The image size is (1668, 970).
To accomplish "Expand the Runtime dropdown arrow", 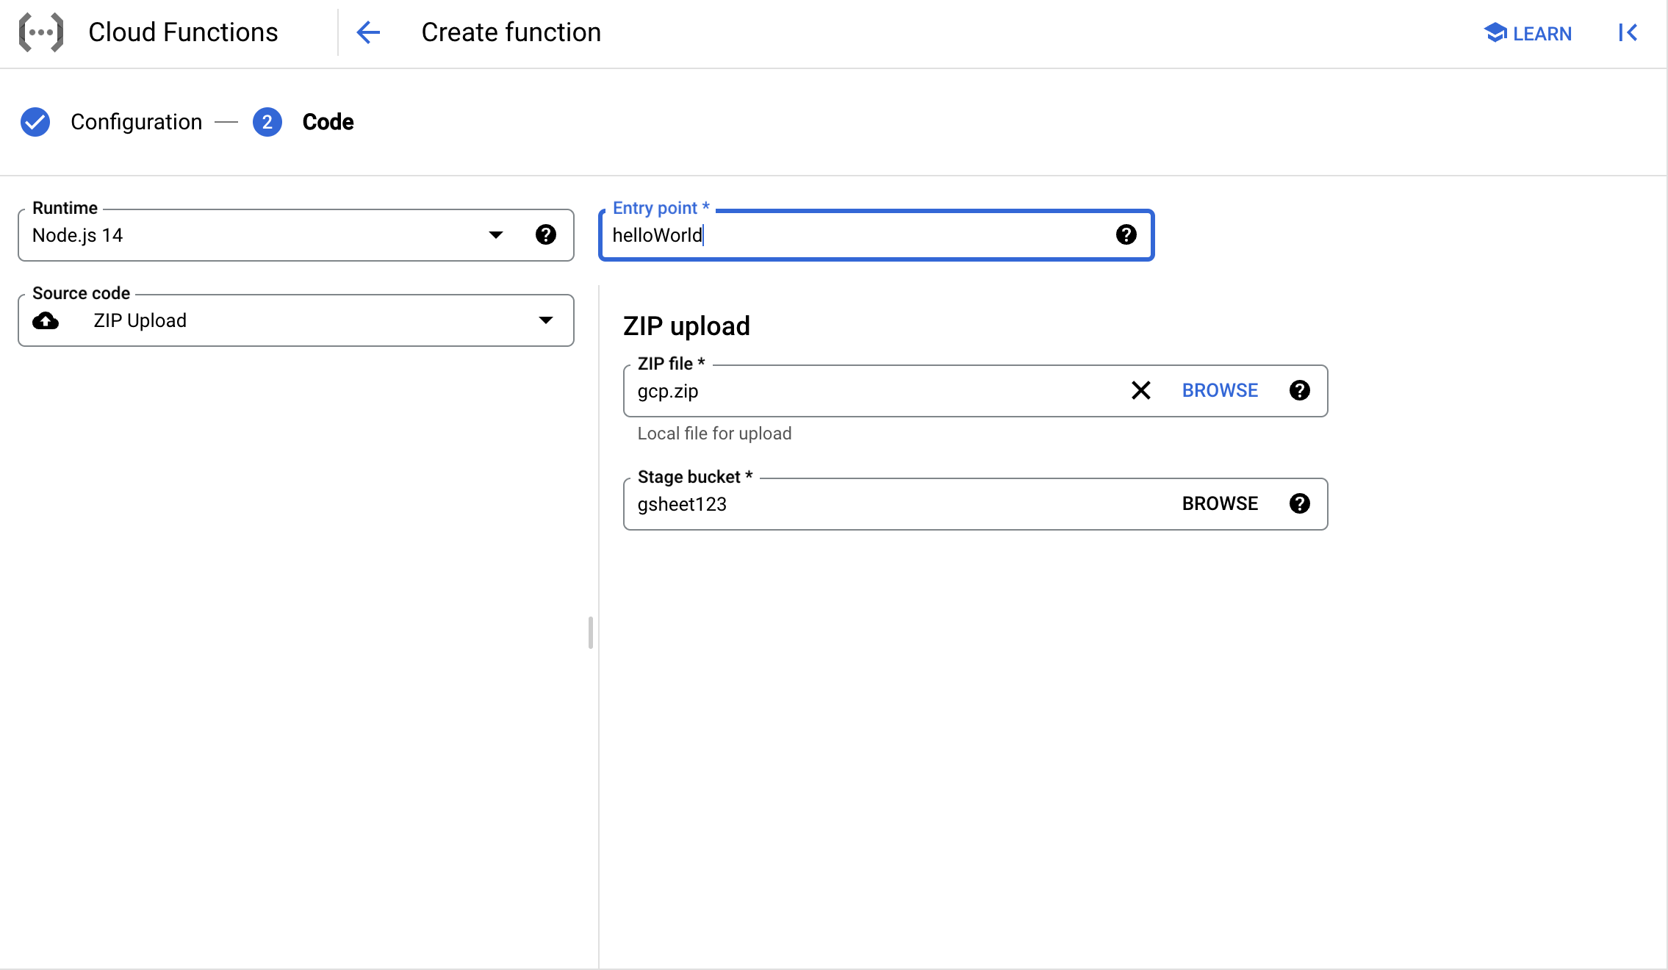I will coord(496,235).
